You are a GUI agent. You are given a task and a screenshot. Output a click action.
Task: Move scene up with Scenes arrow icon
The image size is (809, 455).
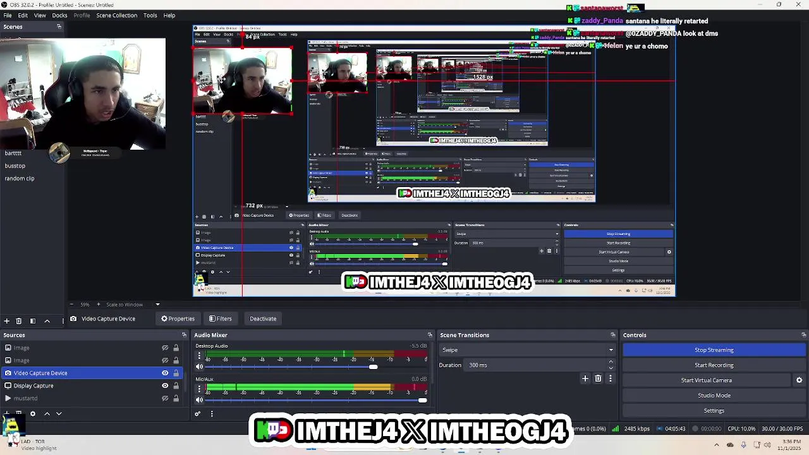coord(47,321)
